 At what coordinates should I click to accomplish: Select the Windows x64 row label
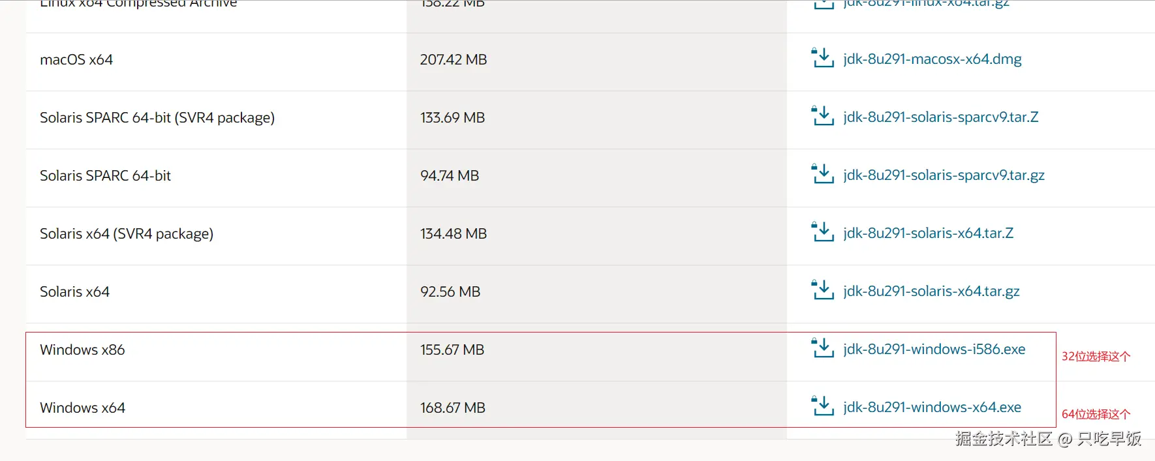click(x=82, y=408)
